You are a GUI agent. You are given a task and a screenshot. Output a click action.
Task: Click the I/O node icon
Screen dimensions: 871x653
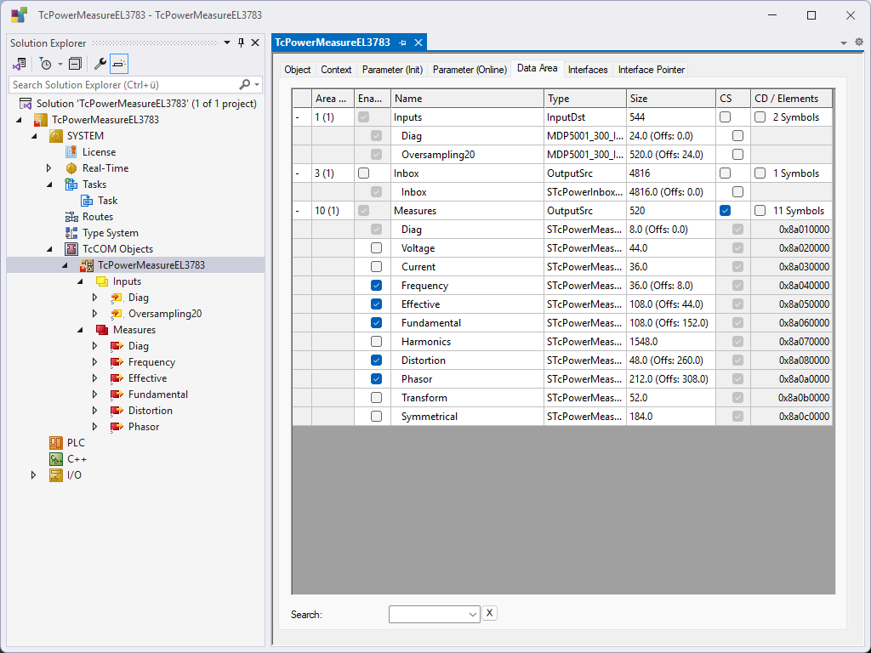55,474
